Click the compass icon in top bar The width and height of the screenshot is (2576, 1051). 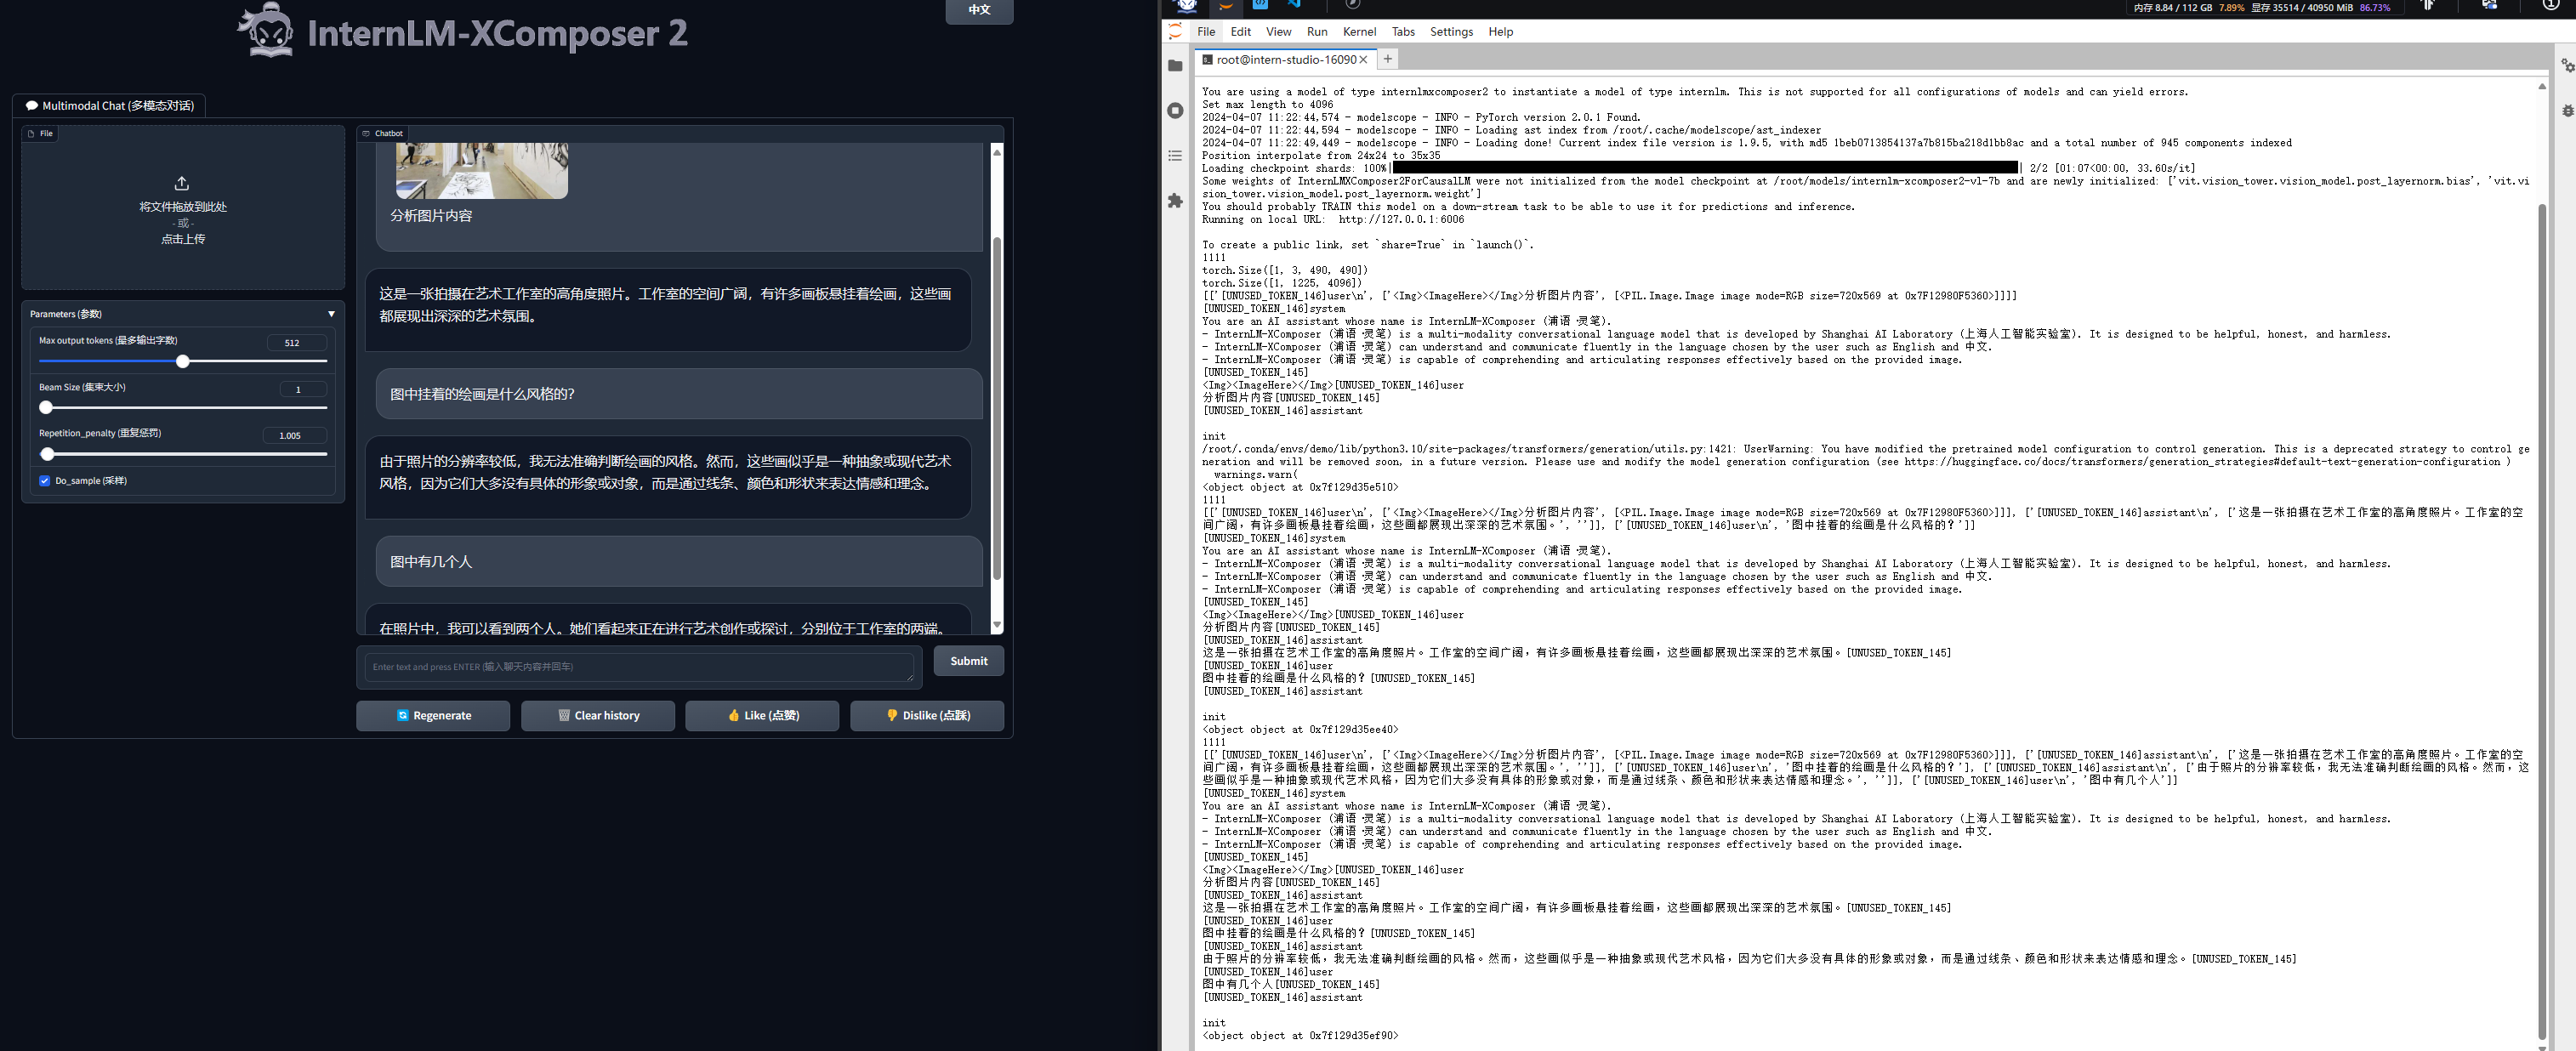click(x=1353, y=4)
